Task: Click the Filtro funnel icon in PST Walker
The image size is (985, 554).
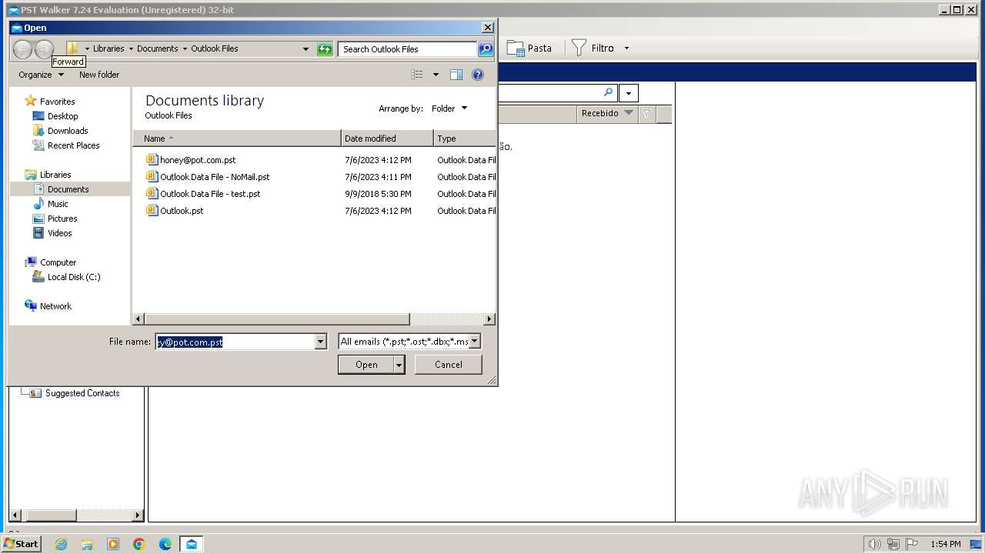Action: click(x=579, y=48)
